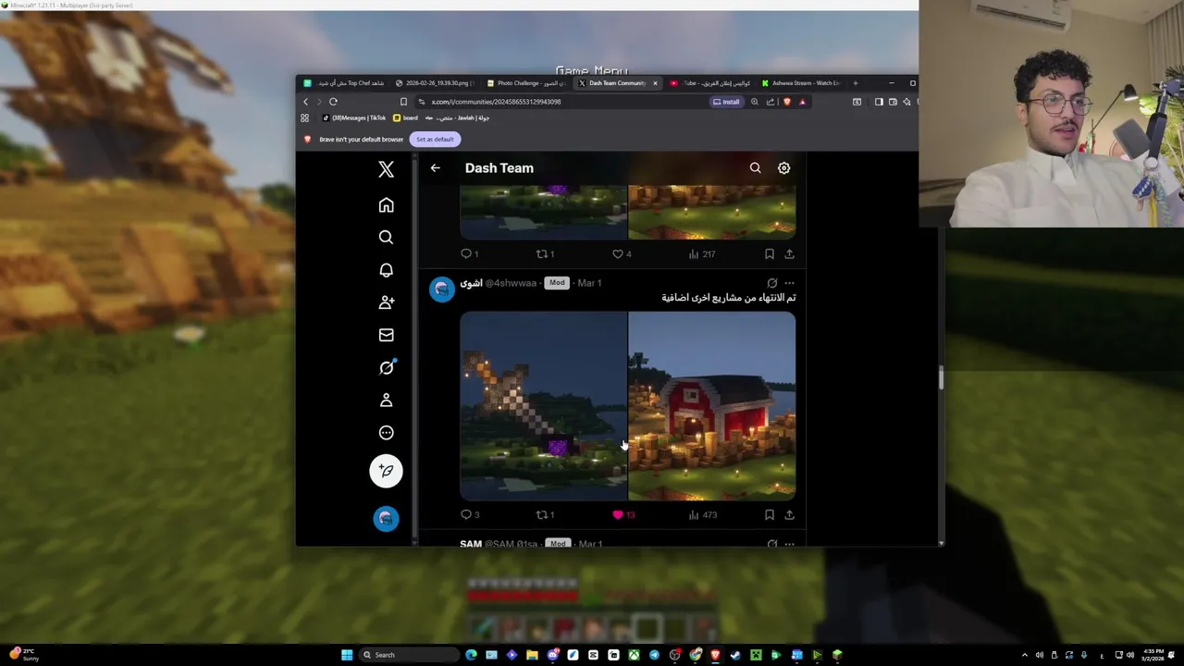The width and height of the screenshot is (1184, 666).
Task: Close the Dash Team Community tab
Action: pos(655,83)
